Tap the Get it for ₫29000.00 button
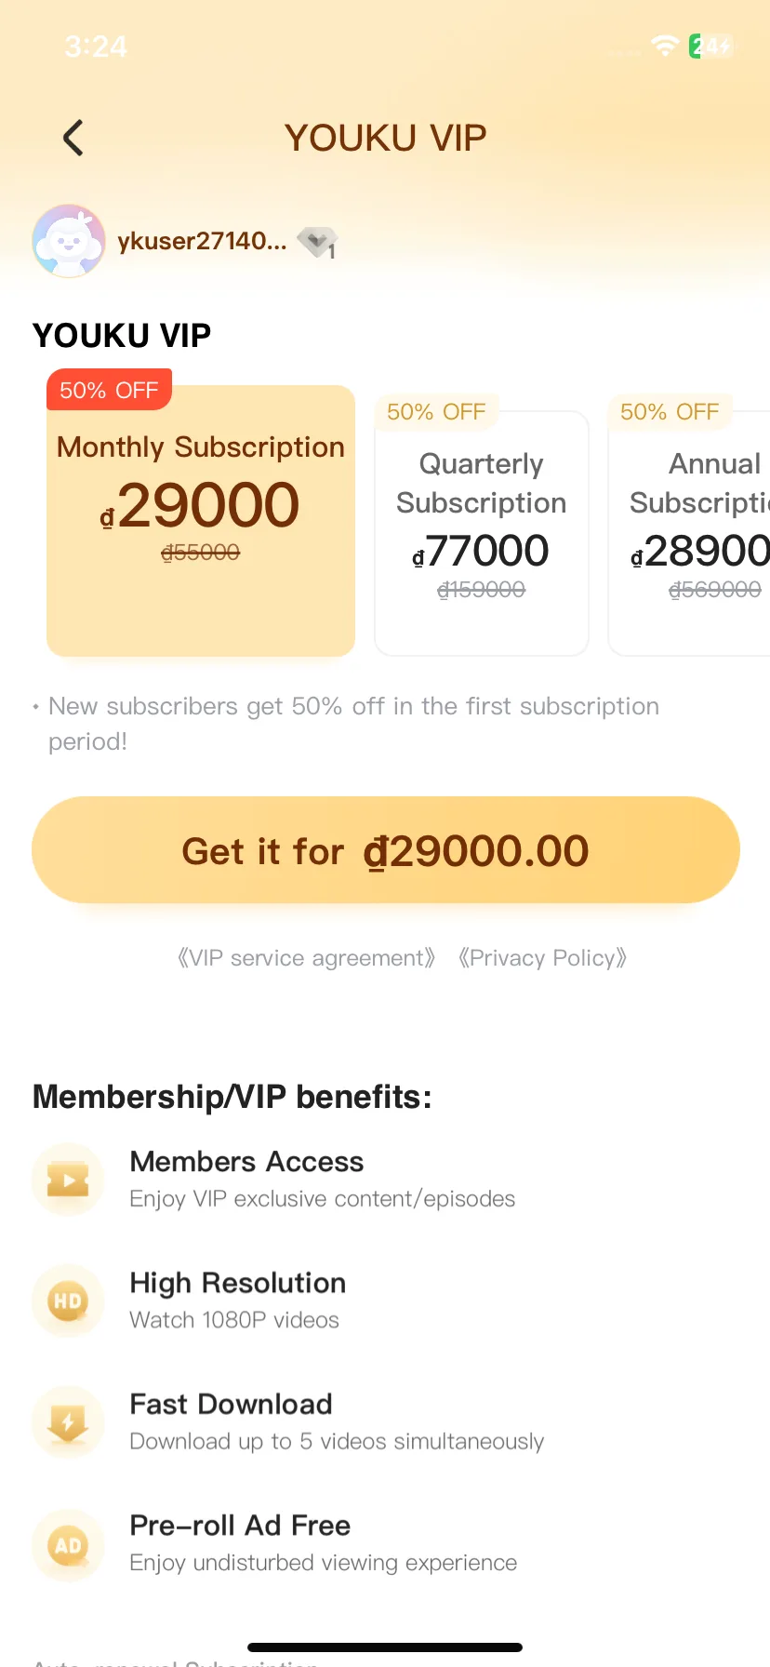The image size is (770, 1667). coord(386,849)
